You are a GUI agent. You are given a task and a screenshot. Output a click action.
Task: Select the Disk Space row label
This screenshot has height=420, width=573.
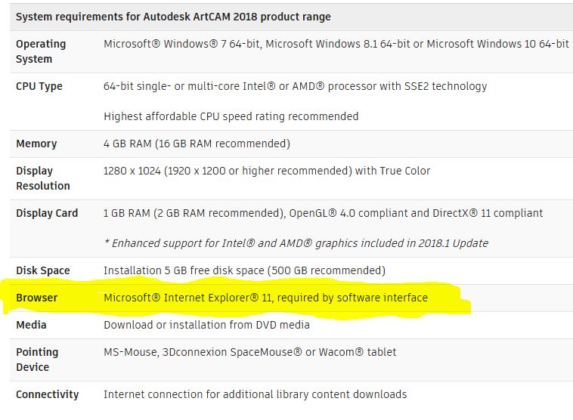pos(43,270)
